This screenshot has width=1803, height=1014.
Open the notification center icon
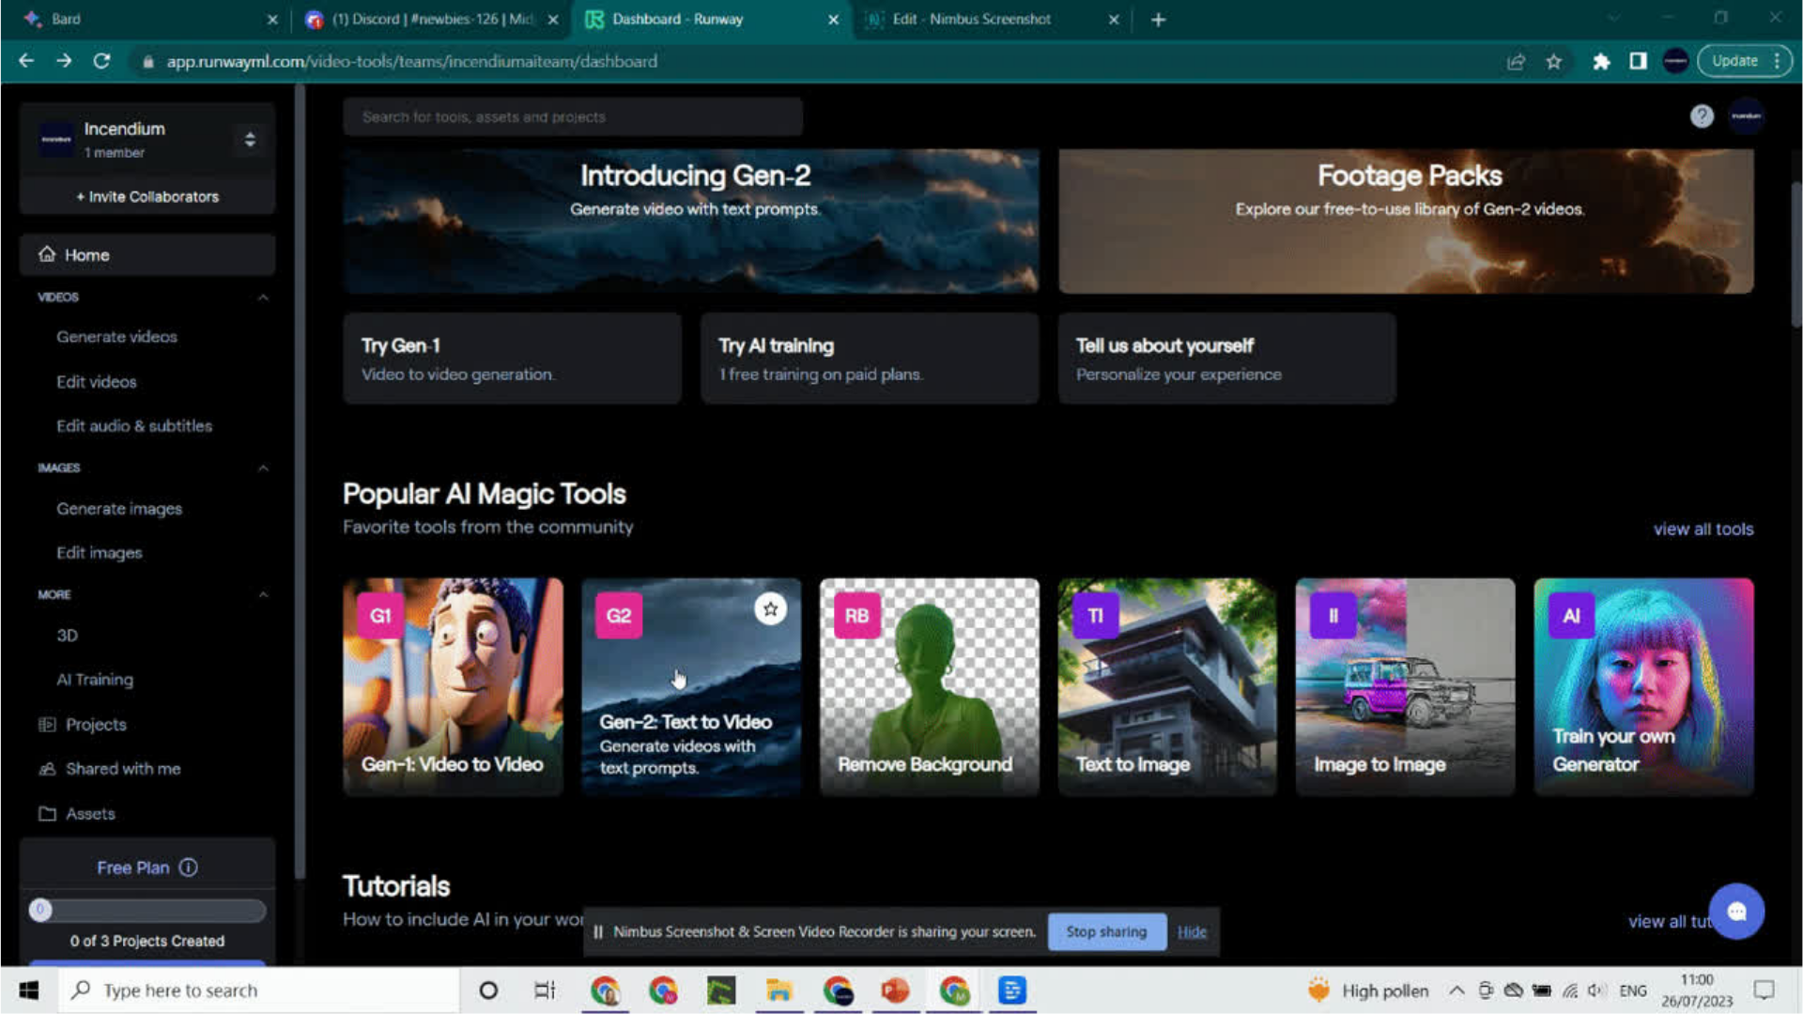click(x=1764, y=991)
